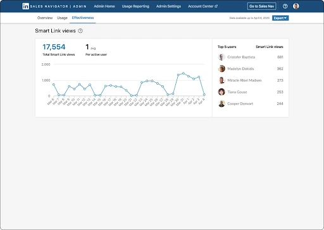324x230 pixels.
Task: Select the Effectiveness tab
Action: 83,18
